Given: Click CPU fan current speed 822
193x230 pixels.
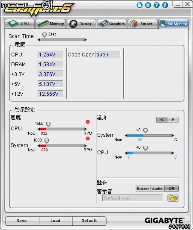Looking at the screenshot, I should (44, 133).
